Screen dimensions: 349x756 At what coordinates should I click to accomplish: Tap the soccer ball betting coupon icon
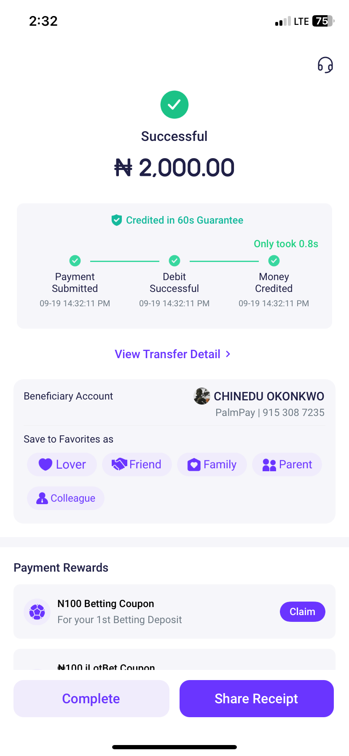pos(37,612)
